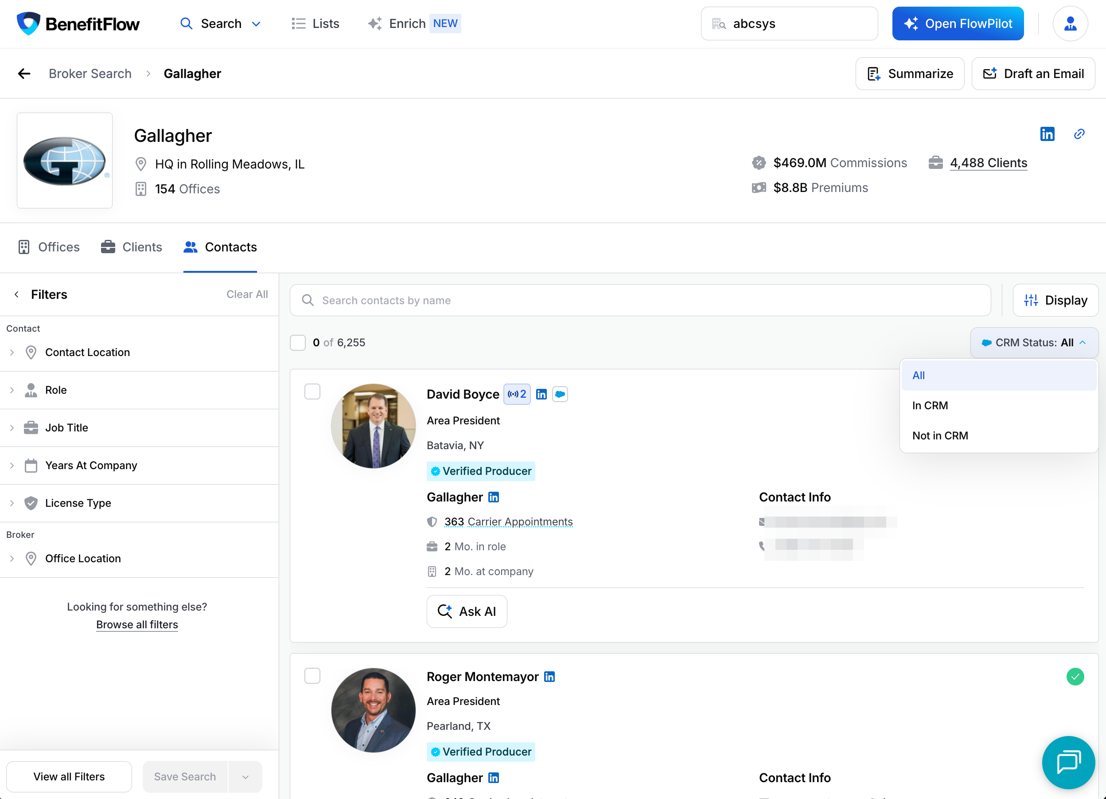This screenshot has width=1106, height=799.
Task: Focus the Search contacts by name field
Action: coord(640,300)
